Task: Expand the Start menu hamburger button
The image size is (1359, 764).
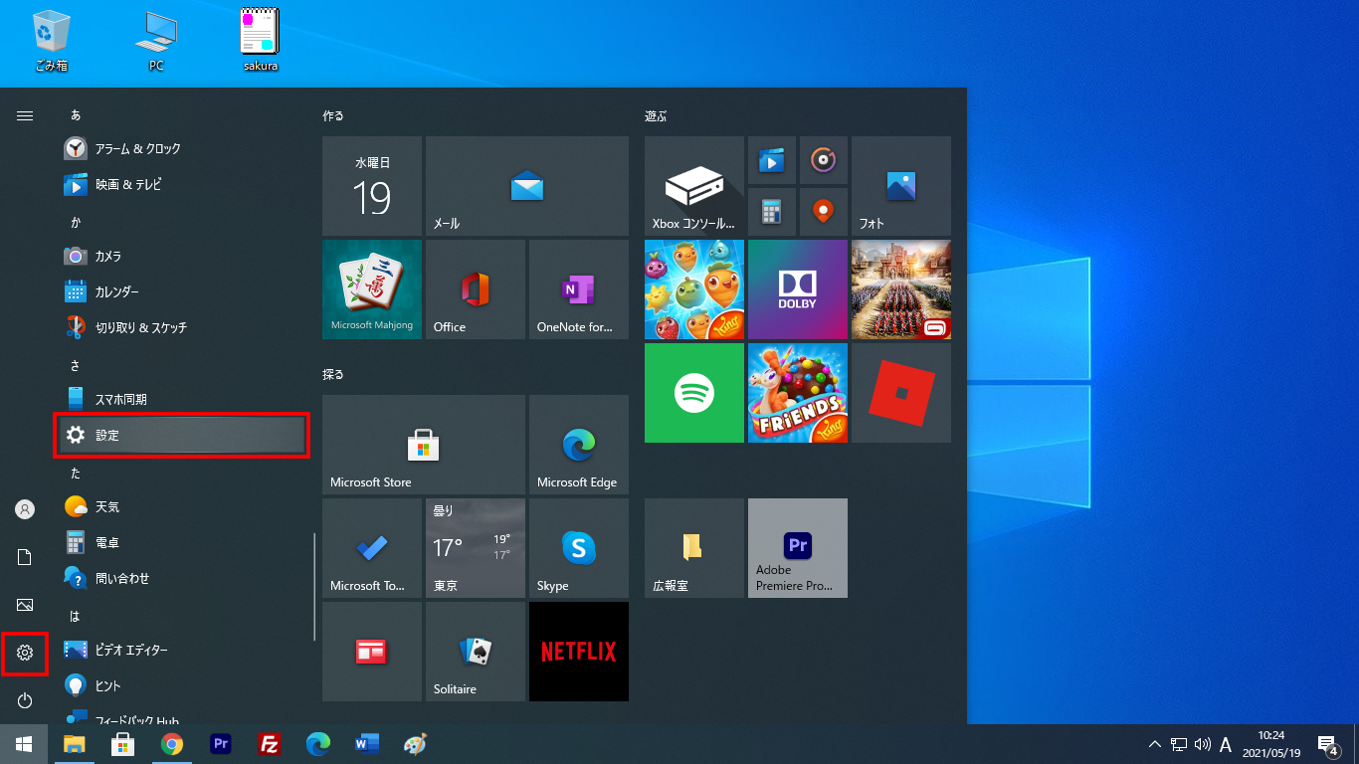Action: coord(25,115)
